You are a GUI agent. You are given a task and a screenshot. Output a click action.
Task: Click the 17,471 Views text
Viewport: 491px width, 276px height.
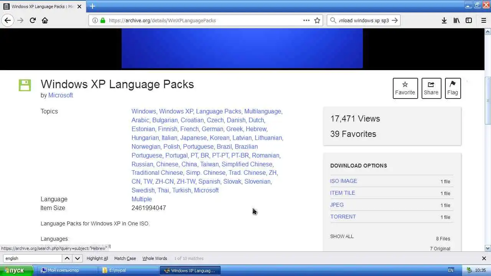(x=355, y=118)
